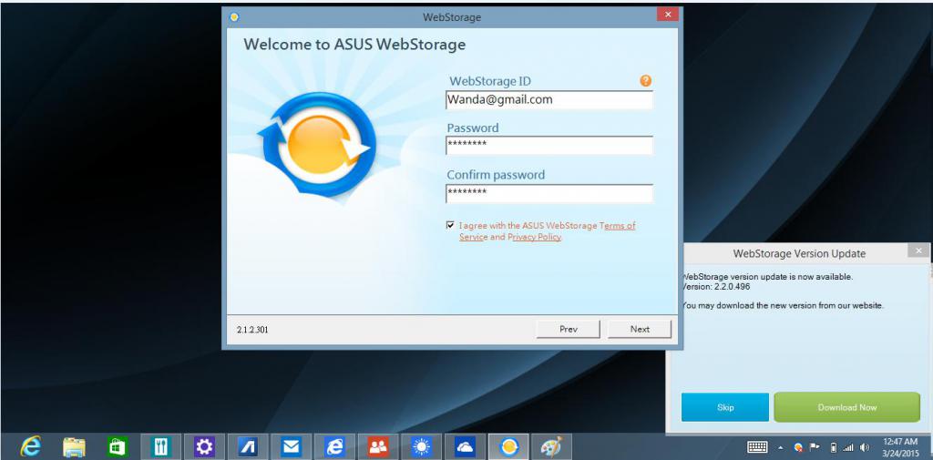Image resolution: width=933 pixels, height=460 pixels.
Task: Open the Mail app in the taskbar
Action: (291, 447)
